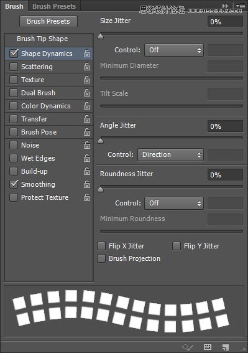Enable Flip X Jitter checkbox
The width and height of the screenshot is (248, 353).
click(101, 246)
